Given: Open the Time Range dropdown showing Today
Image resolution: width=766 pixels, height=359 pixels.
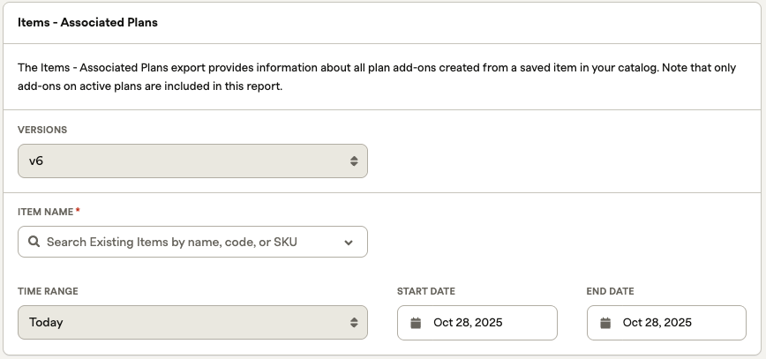Looking at the screenshot, I should [192, 323].
